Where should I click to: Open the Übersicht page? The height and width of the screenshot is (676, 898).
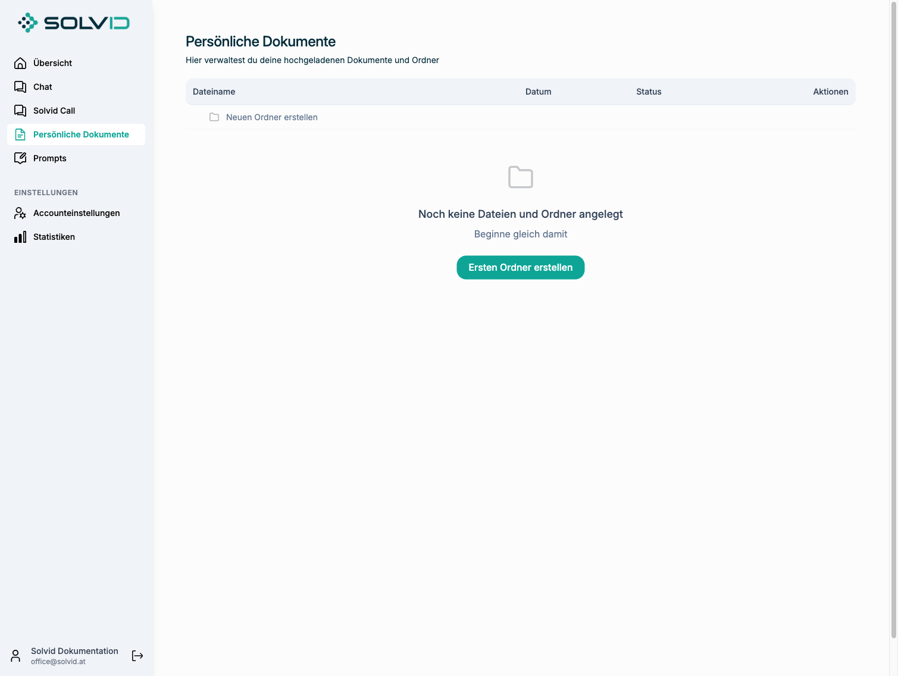coord(76,63)
